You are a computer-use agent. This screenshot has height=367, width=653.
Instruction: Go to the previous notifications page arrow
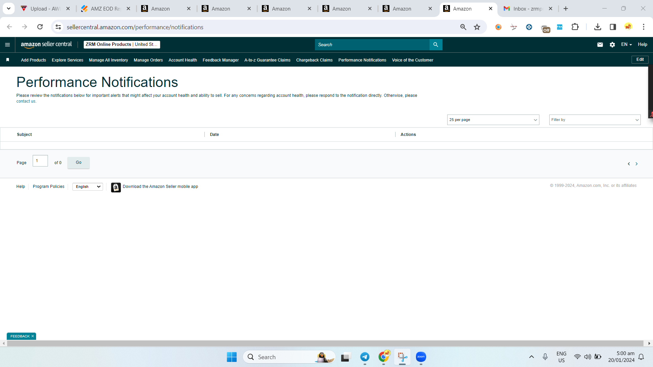[x=629, y=164]
